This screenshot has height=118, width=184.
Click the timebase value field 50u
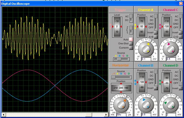pyautogui.click(x=121, y=115)
